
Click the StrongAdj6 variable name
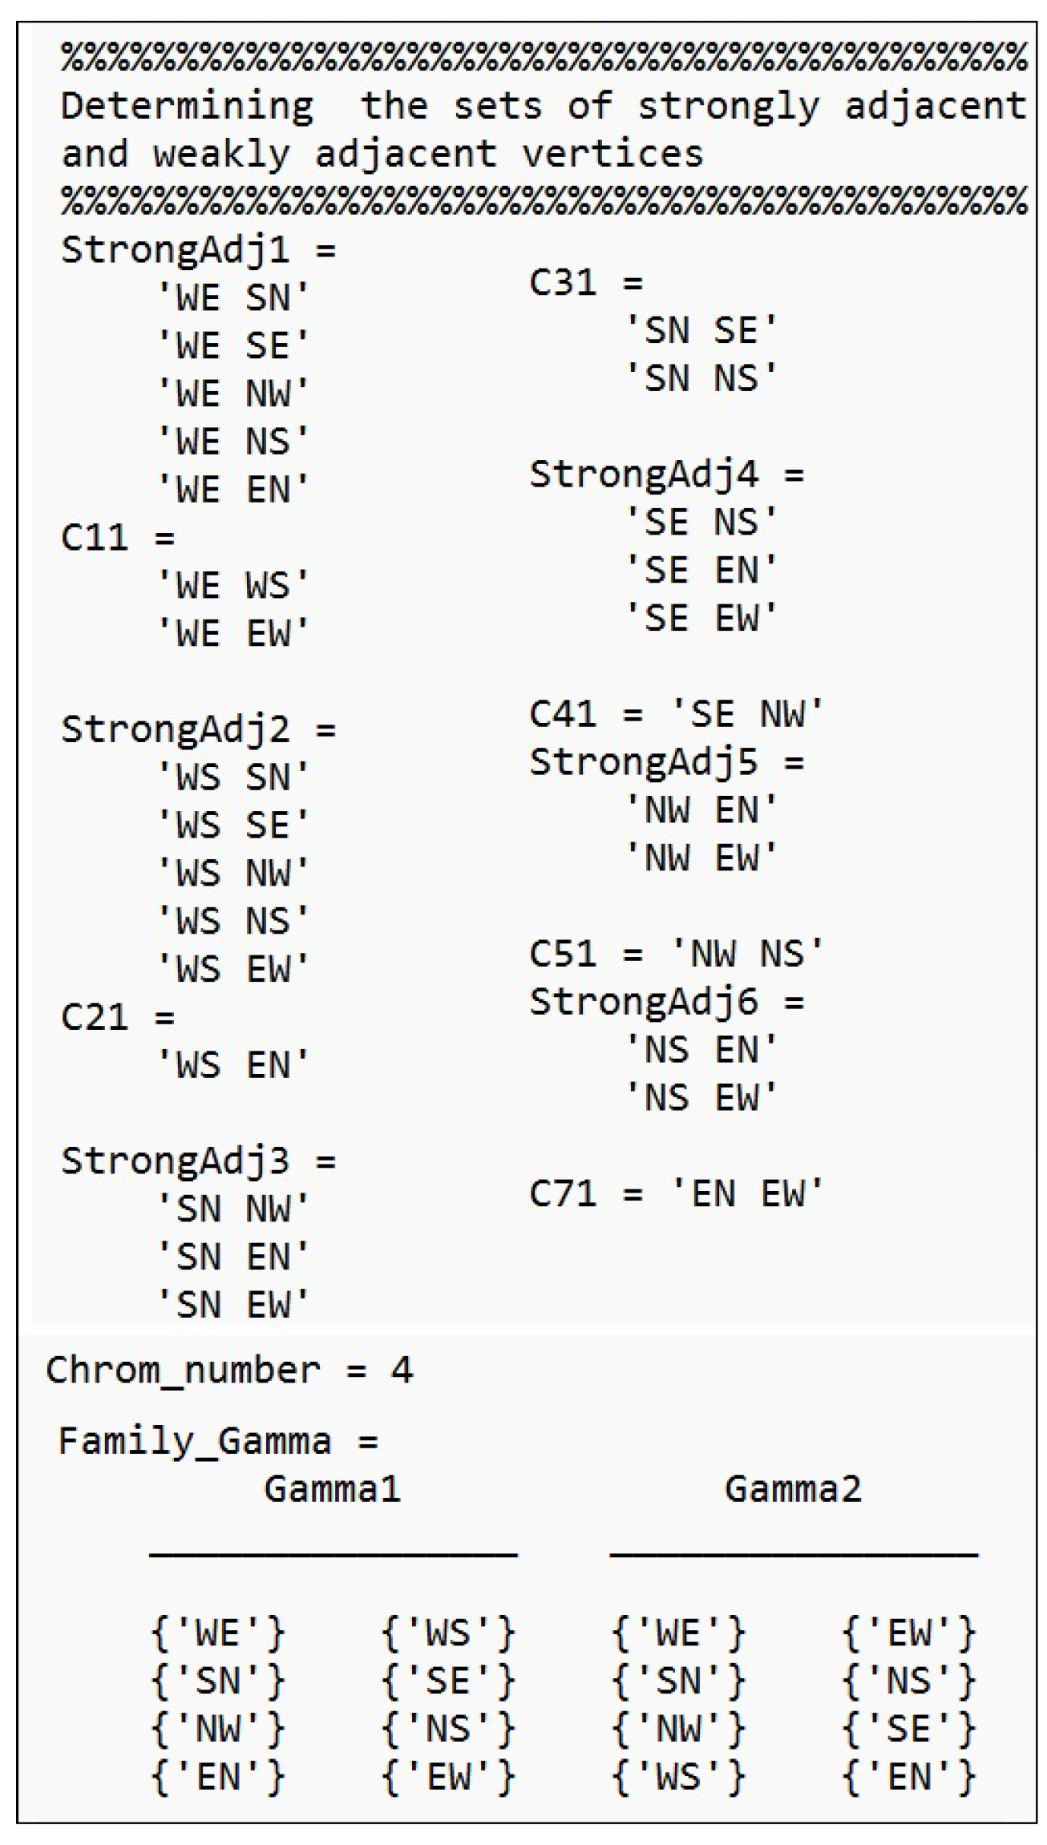(643, 1002)
